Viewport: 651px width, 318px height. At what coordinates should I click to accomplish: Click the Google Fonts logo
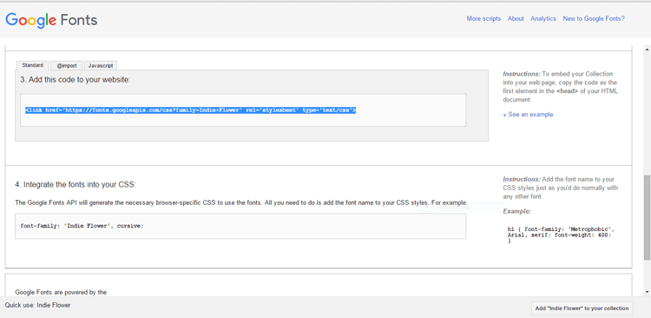point(51,19)
